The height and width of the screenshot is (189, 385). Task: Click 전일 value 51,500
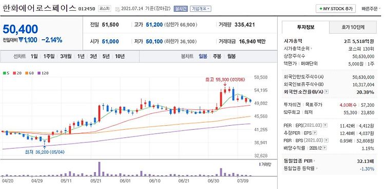[110, 25]
